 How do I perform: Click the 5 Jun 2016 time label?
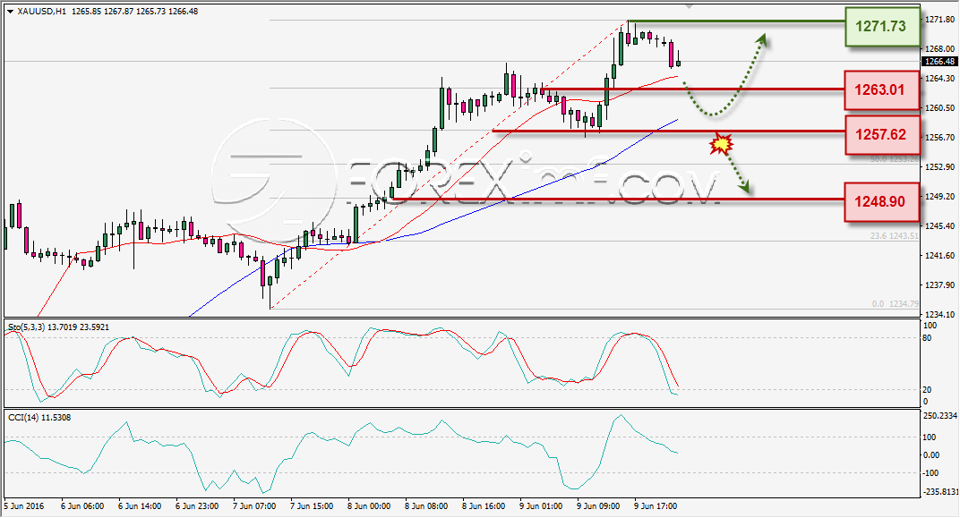click(24, 505)
